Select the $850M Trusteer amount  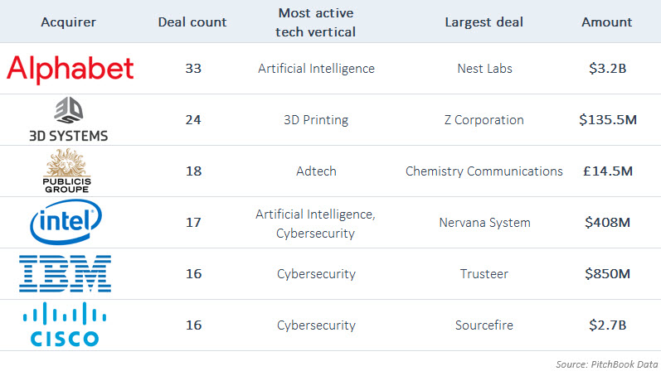click(607, 274)
